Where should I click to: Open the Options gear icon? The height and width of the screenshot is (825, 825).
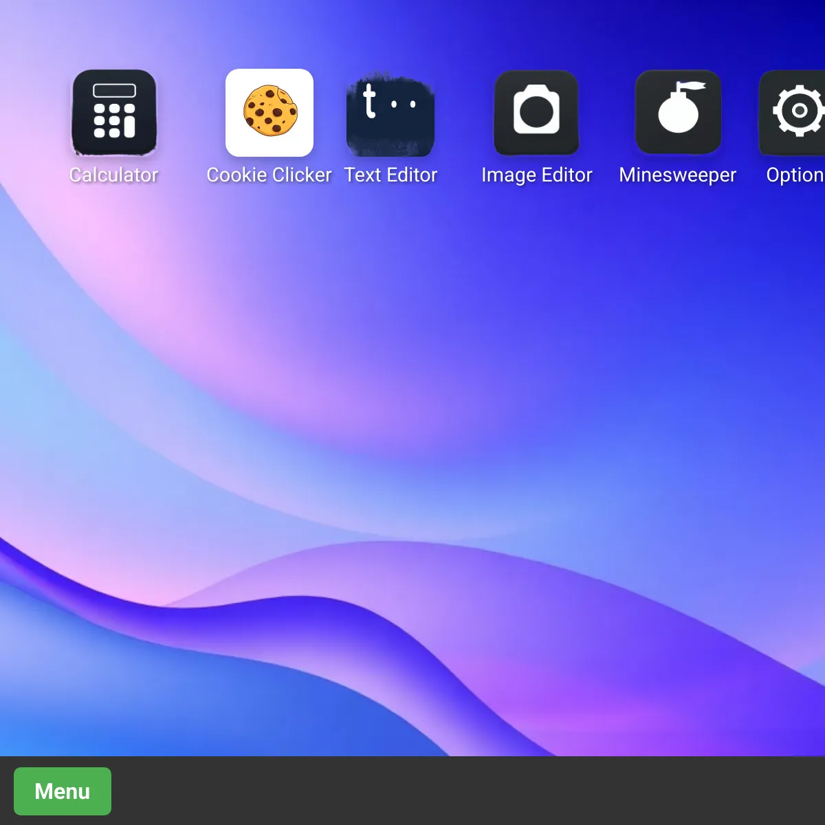pos(795,113)
